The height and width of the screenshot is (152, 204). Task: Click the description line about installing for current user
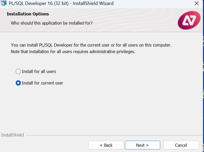point(91,45)
